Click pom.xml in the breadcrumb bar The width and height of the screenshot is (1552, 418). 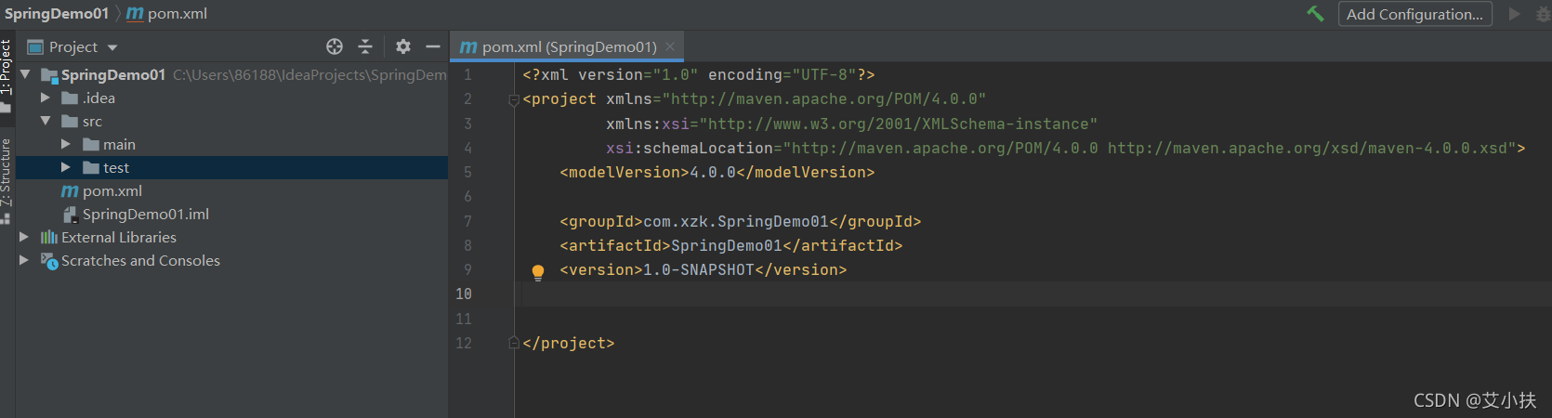click(x=177, y=13)
